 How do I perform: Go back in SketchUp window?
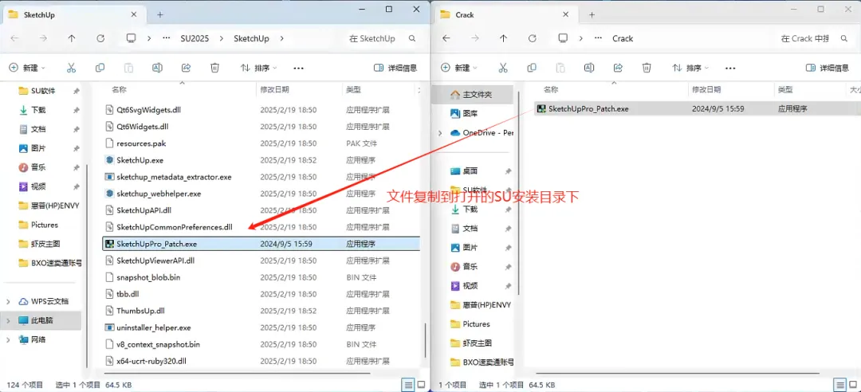(x=15, y=38)
